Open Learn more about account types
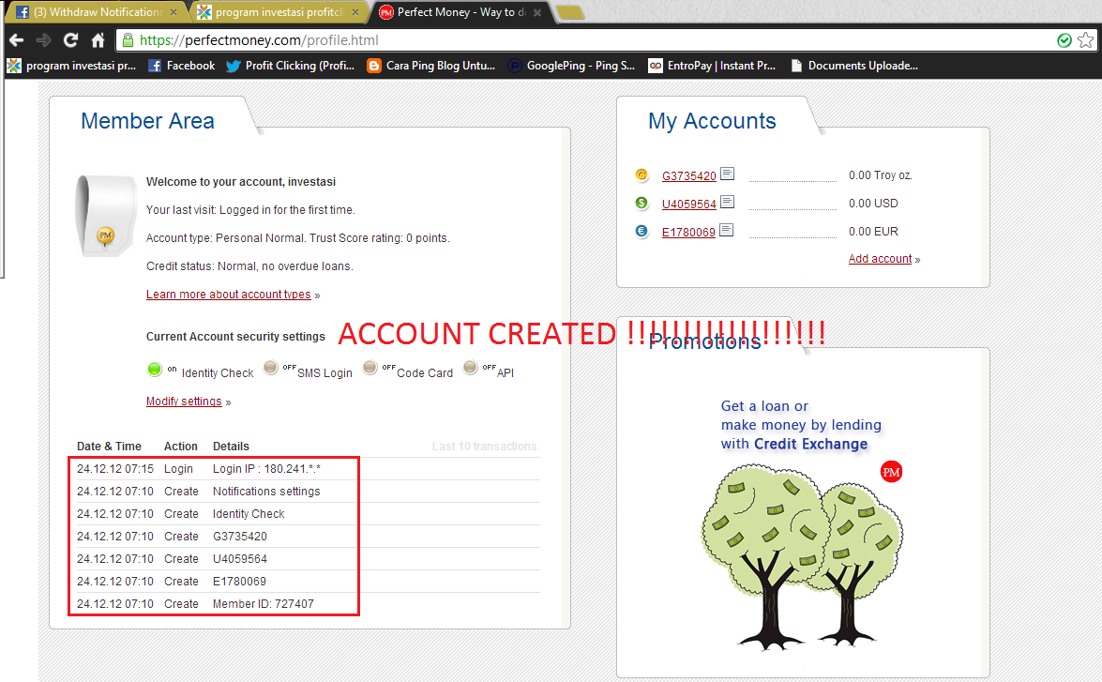Viewport: 1102px width, 682px height. 229,294
